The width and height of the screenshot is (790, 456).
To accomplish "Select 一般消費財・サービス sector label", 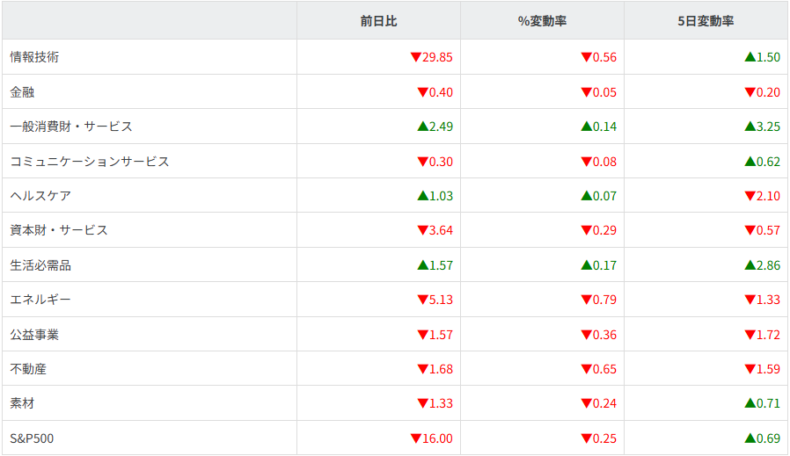I will coord(71,127).
